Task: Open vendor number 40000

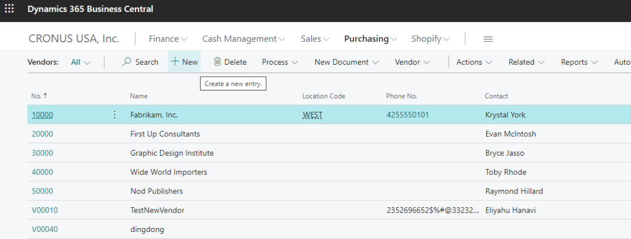Action: (x=42, y=172)
